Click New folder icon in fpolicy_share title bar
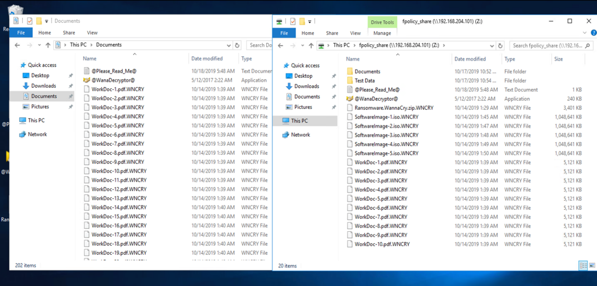The image size is (597, 286). pyautogui.click(x=302, y=21)
